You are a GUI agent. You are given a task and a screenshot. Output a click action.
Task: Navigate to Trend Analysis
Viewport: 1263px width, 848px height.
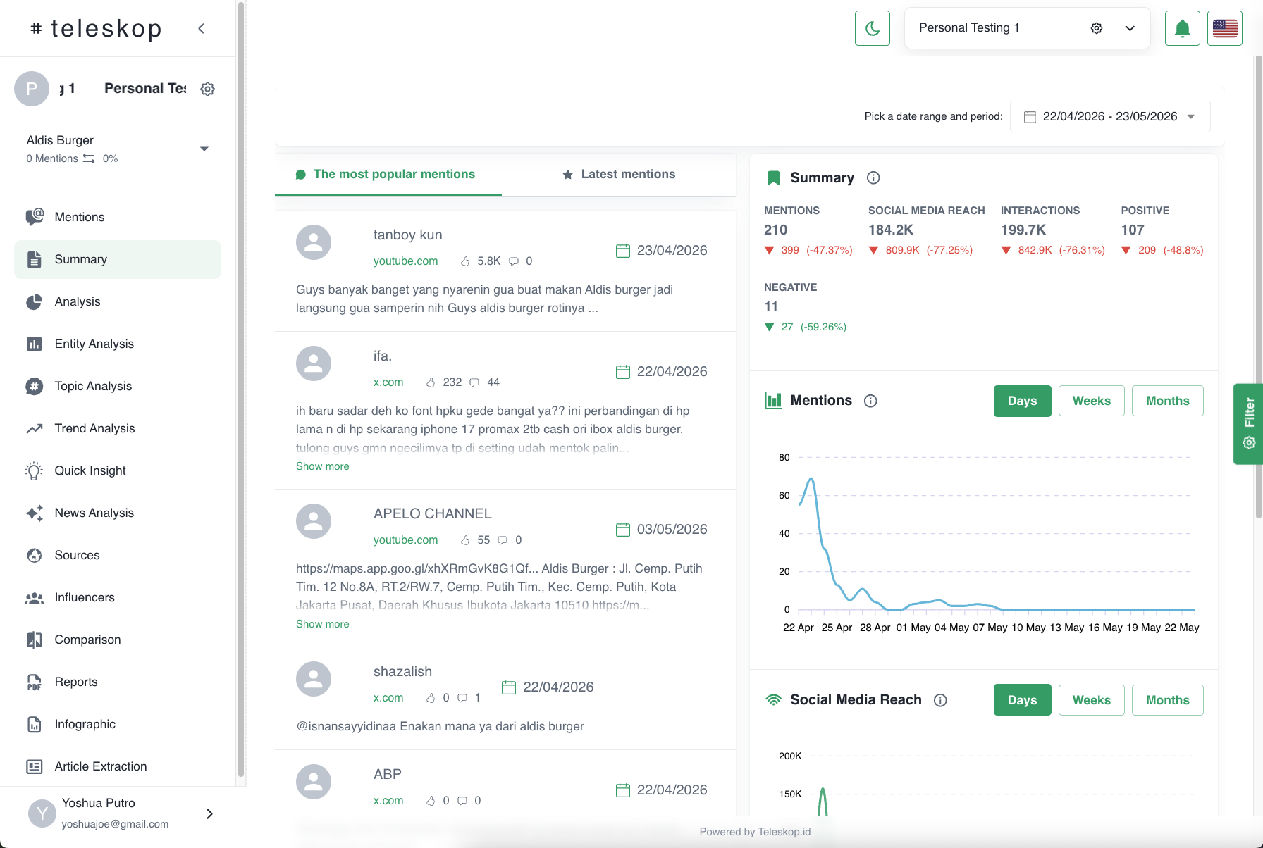coord(118,428)
